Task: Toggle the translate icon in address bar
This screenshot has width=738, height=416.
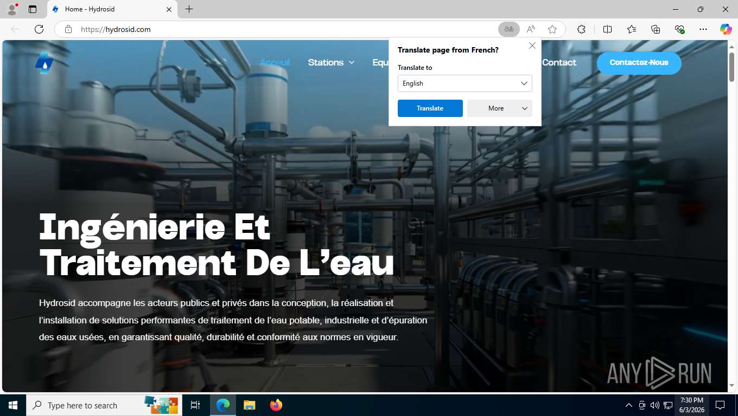Action: point(509,29)
